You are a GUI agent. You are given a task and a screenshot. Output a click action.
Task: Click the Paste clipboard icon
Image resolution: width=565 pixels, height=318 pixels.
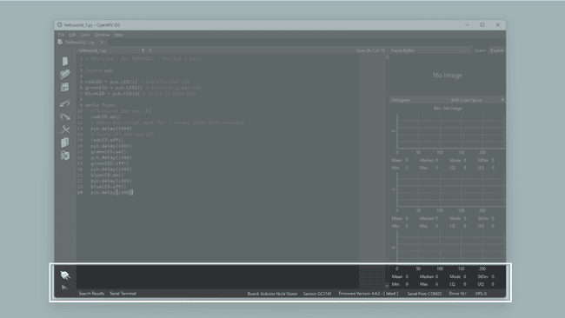coord(65,156)
